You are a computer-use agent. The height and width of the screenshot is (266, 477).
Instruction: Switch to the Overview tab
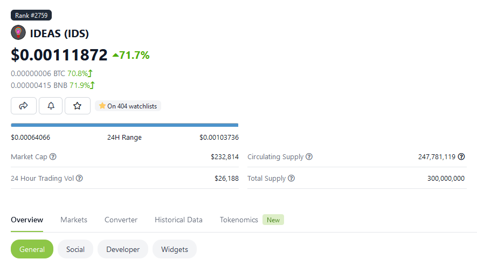(27, 220)
